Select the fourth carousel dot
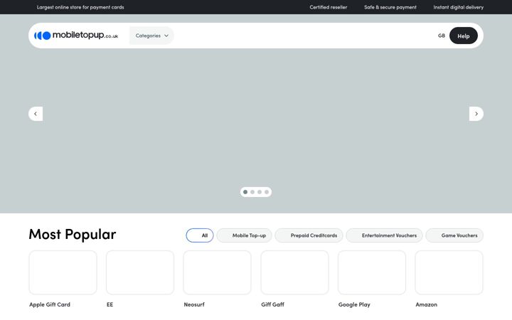512x320 pixels. click(267, 192)
